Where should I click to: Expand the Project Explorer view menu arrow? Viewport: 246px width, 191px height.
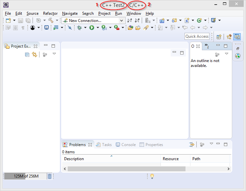pyautogui.click(x=54, y=54)
